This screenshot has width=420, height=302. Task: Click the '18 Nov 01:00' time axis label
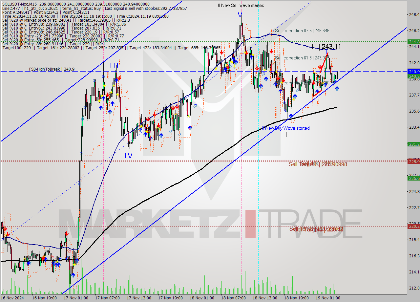click(x=202, y=298)
